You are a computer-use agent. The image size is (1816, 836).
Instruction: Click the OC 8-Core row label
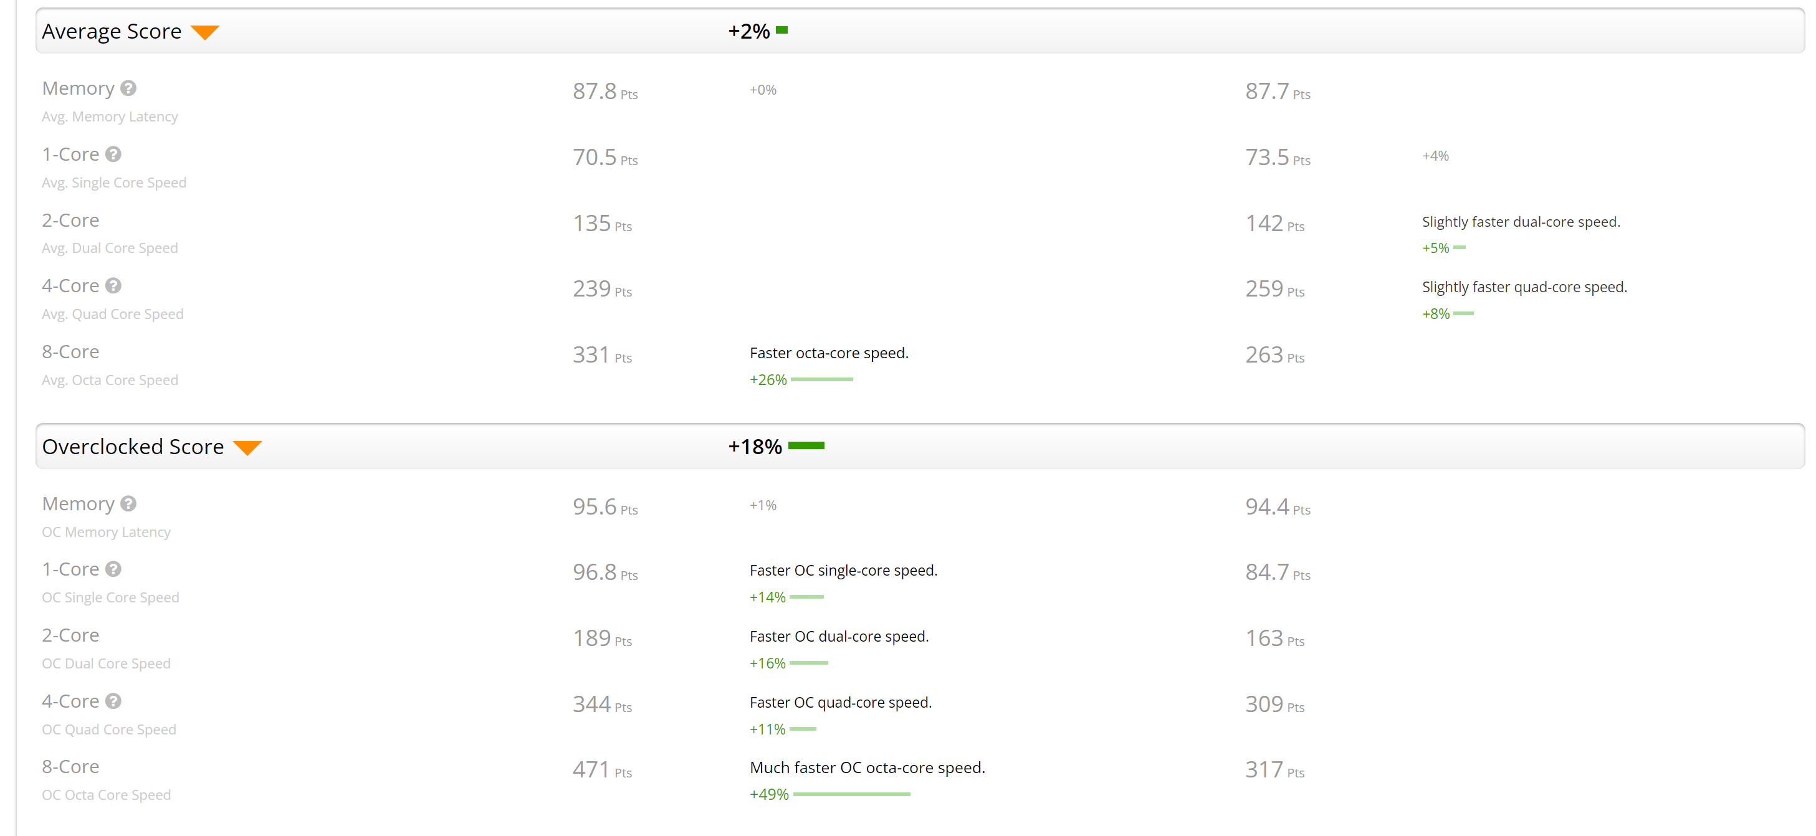pos(70,766)
